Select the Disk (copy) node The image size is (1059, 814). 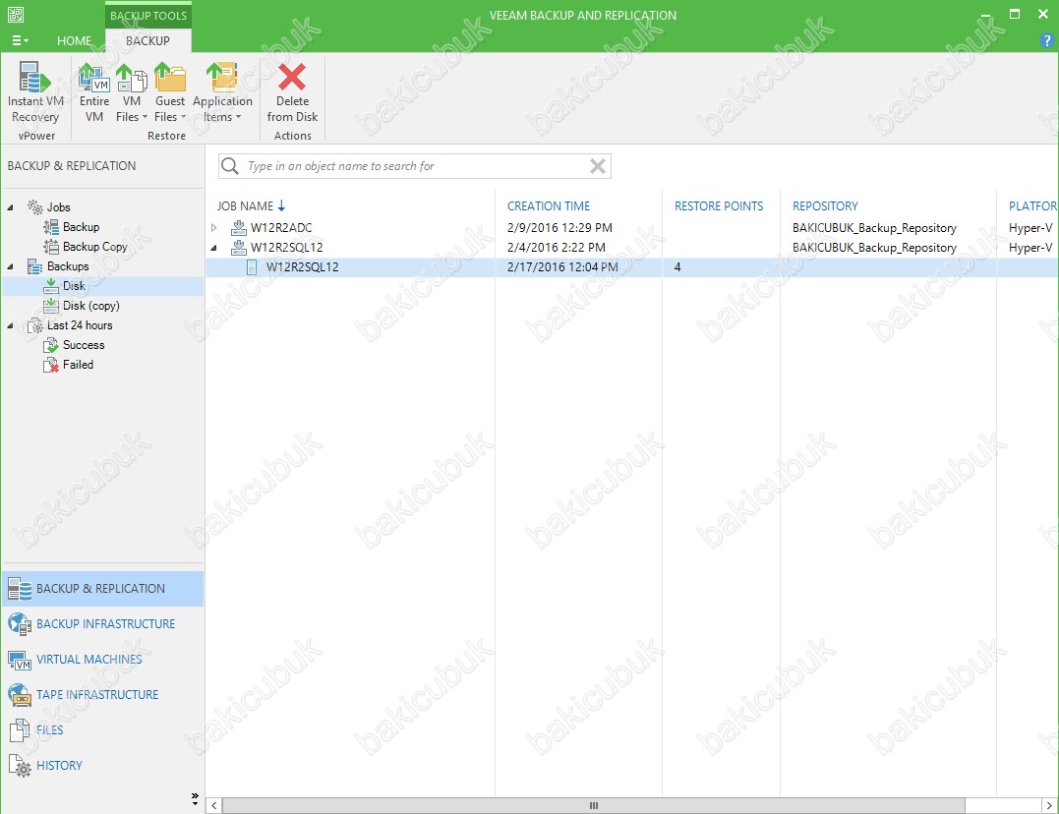coord(91,306)
